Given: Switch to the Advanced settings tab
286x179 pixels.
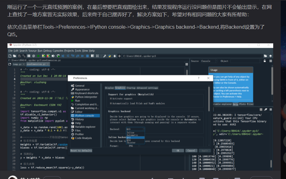Looking at the screenshot, I should click(147, 88).
